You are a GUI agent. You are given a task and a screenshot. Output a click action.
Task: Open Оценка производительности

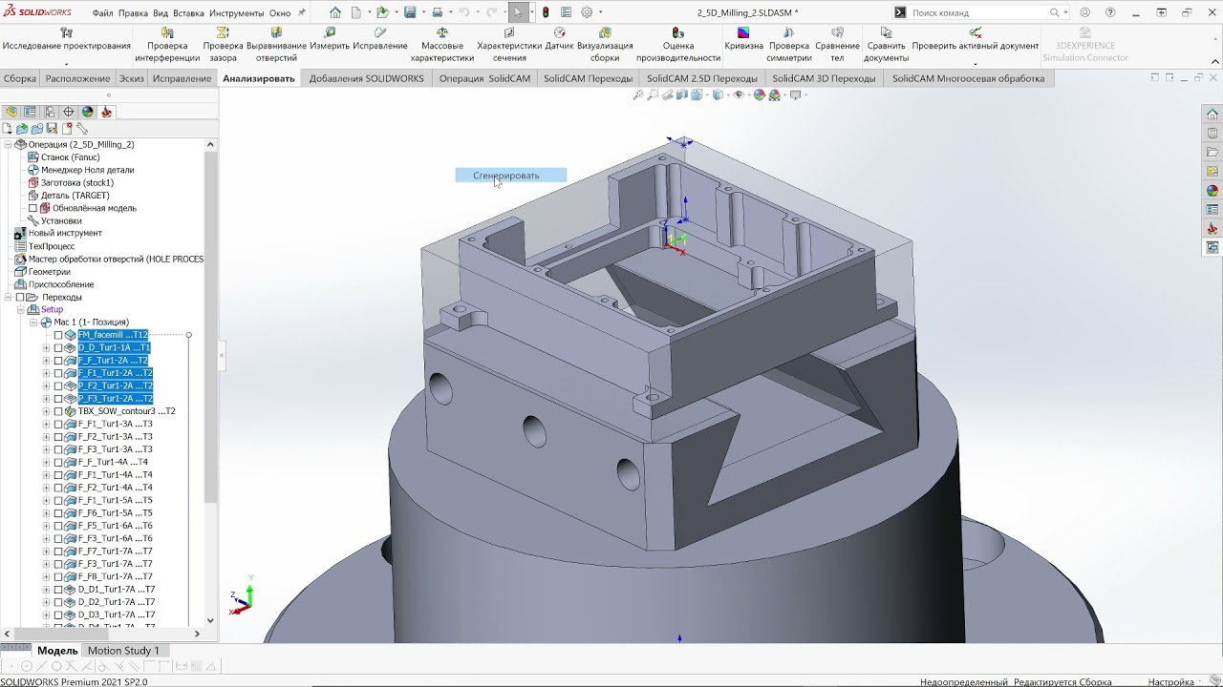coord(678,45)
